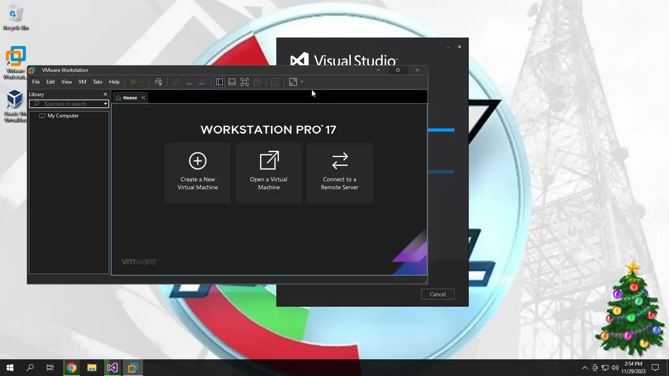The image size is (669, 376).
Task: Click the Library panel title text
Action: tap(36, 94)
